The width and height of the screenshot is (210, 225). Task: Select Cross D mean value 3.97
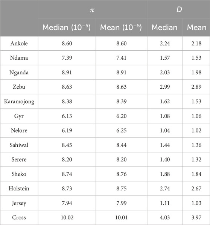coord(196,217)
